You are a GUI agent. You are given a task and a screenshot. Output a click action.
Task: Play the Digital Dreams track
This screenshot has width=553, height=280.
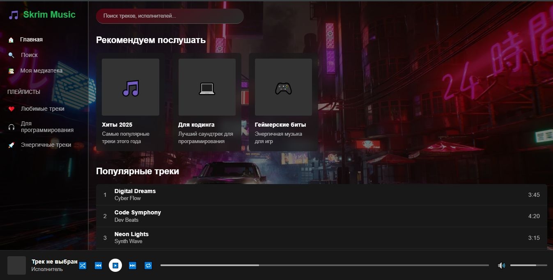(x=321, y=195)
